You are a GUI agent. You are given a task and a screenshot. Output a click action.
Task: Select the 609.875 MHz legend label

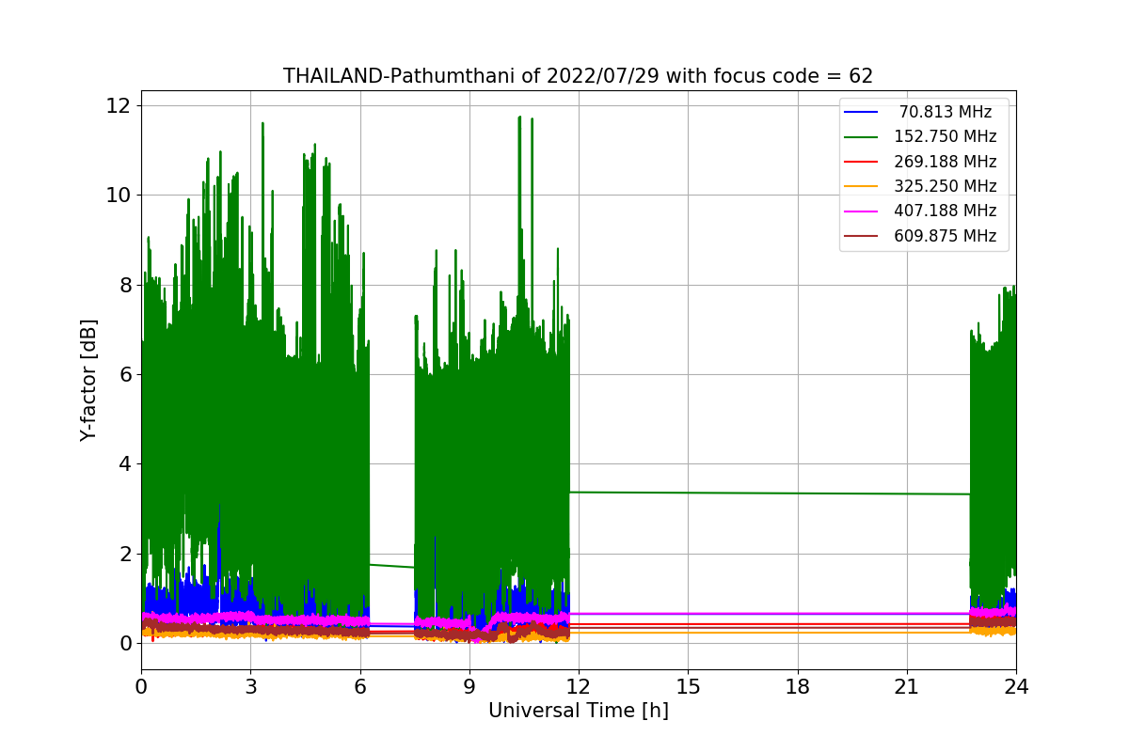[946, 236]
